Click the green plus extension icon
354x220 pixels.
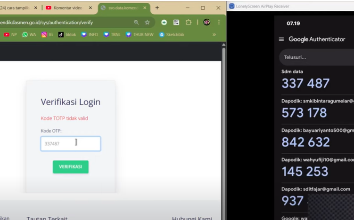[164, 22]
